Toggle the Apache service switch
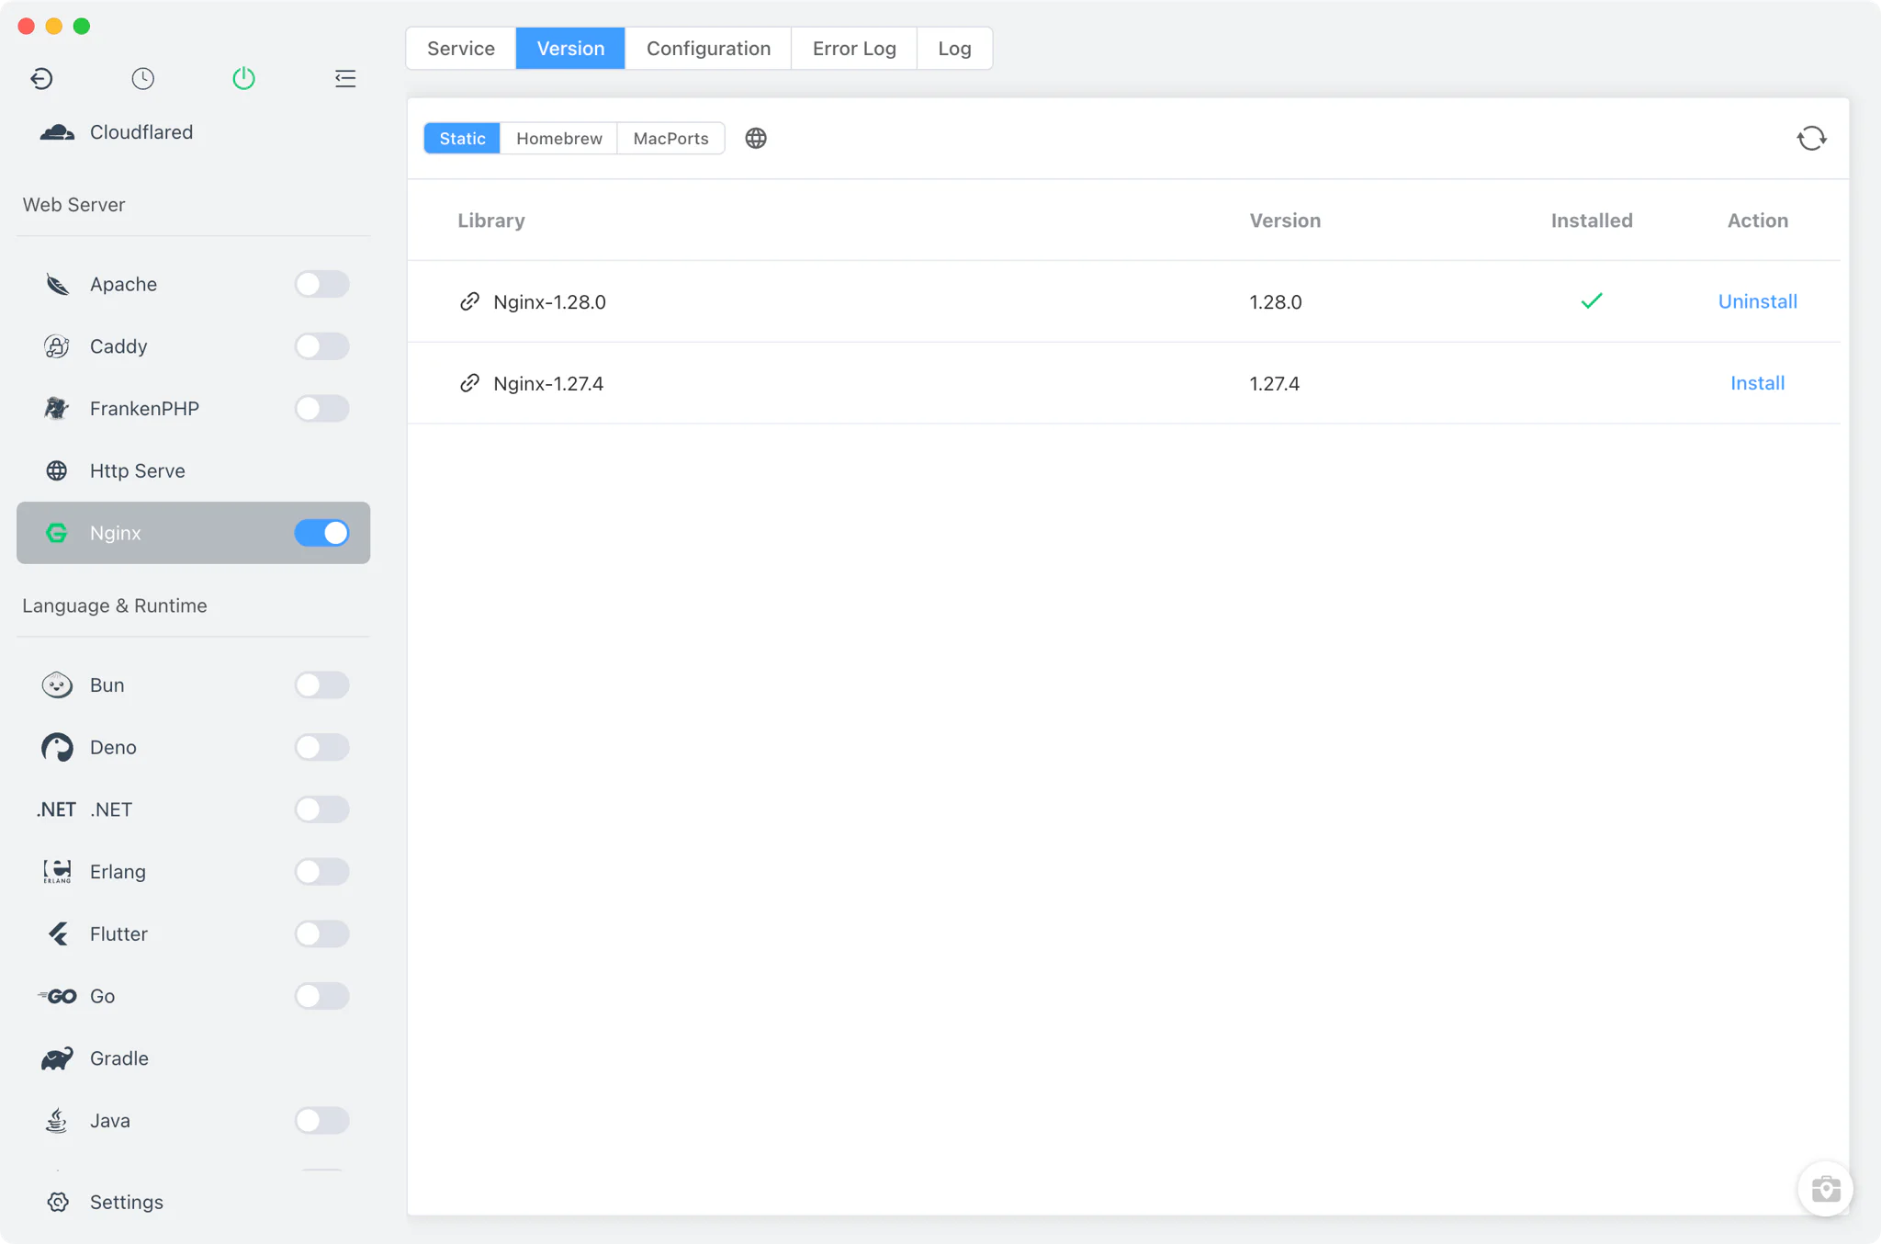 coord(321,285)
